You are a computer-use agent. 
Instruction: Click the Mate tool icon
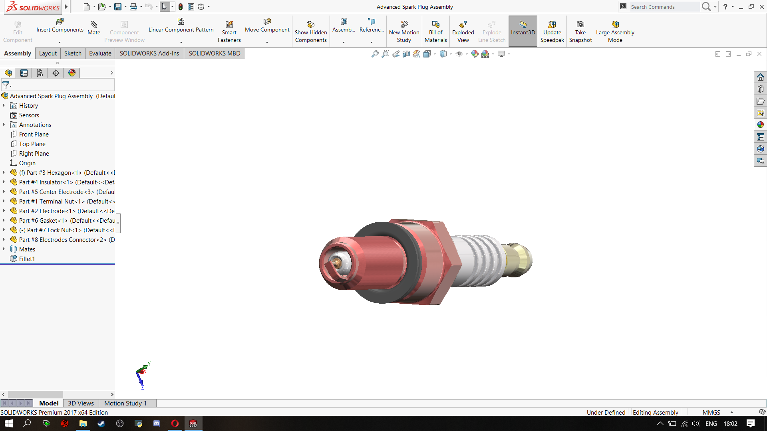(x=94, y=25)
